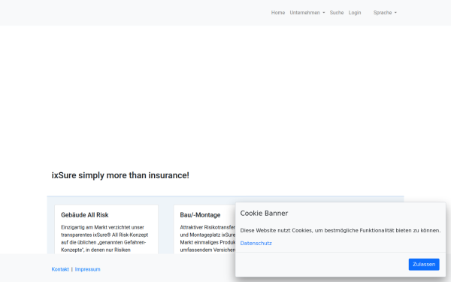451x282 pixels.
Task: Click the 'ixSure simply more than insurance!' headline
Action: [120, 175]
